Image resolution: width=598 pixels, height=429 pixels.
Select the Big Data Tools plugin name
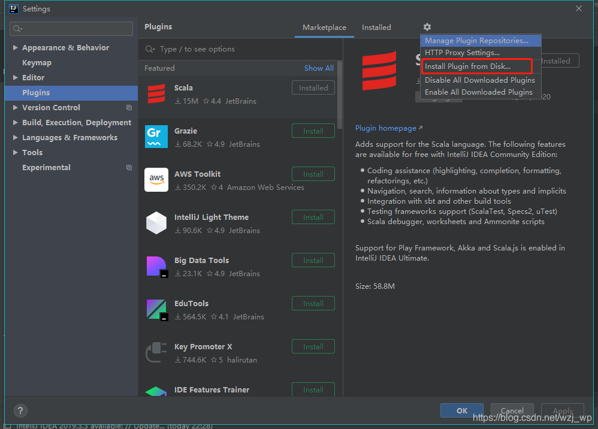(202, 261)
